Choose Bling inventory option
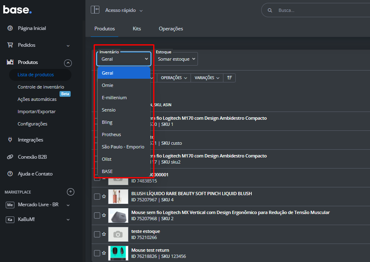This screenshot has height=262, width=370. point(124,122)
